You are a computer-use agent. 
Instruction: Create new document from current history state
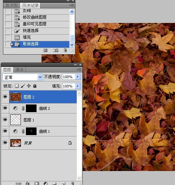tap(45, 50)
